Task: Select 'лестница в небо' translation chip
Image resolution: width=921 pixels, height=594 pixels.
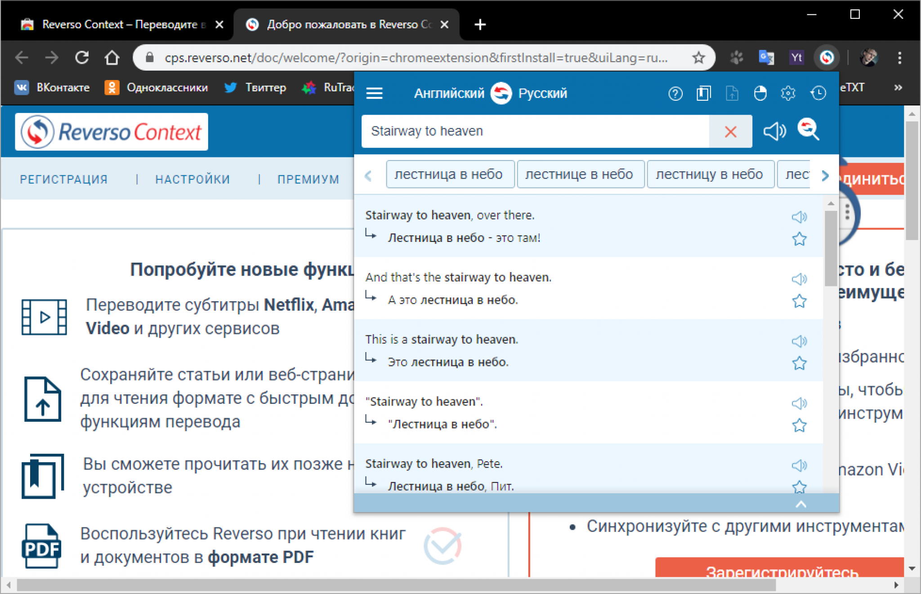Action: pos(447,174)
